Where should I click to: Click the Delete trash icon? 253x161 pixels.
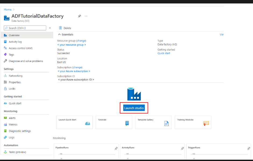[60, 28]
